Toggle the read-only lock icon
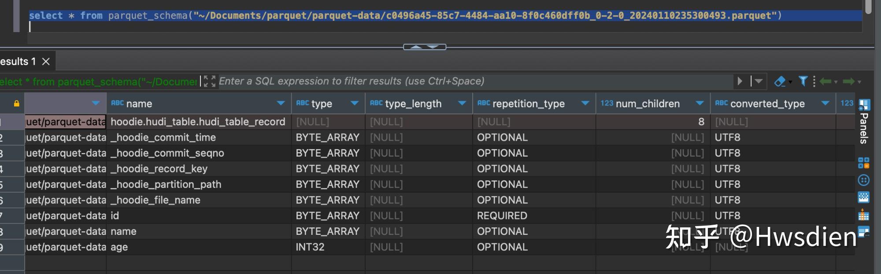The image size is (881, 274). [x=16, y=104]
